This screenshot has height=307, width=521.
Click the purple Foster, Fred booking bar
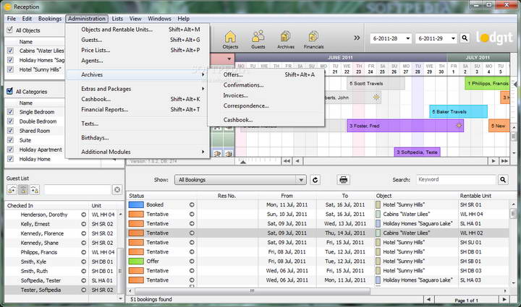point(404,126)
